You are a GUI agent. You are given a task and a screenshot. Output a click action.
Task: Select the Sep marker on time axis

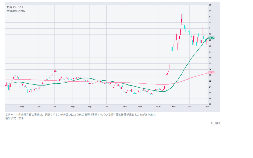click(x=90, y=106)
